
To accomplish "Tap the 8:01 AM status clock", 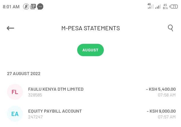I will coord(11,7).
